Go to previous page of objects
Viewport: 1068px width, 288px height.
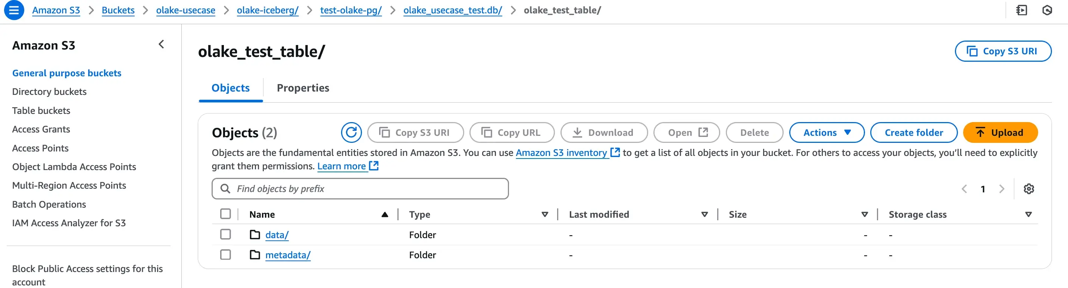pyautogui.click(x=964, y=189)
